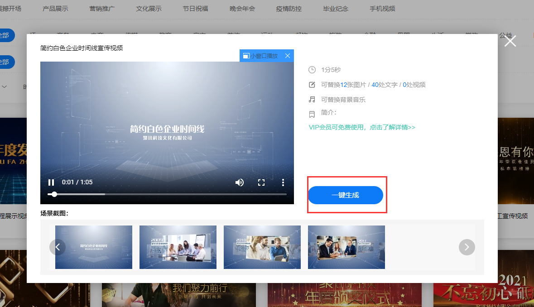534x307 pixels.
Task: Click the 简约白色企业时间线宣传视频 title
Action: [x=82, y=48]
